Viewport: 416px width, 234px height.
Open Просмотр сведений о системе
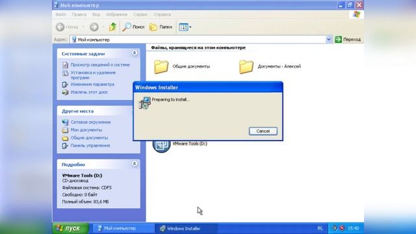[x=100, y=65]
